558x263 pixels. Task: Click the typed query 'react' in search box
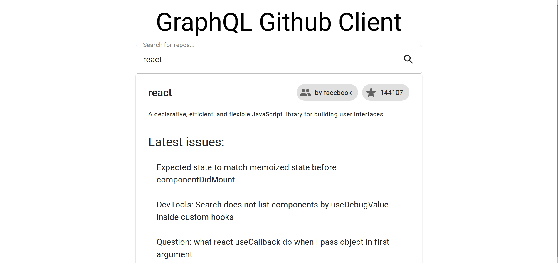(x=152, y=60)
